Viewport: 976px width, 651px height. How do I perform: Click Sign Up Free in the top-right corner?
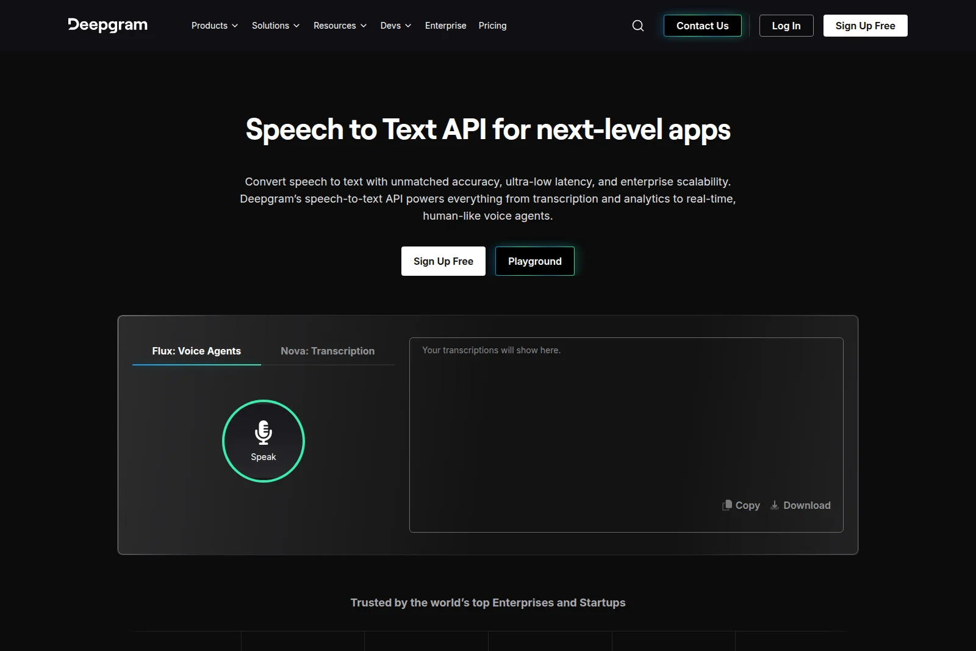865,26
